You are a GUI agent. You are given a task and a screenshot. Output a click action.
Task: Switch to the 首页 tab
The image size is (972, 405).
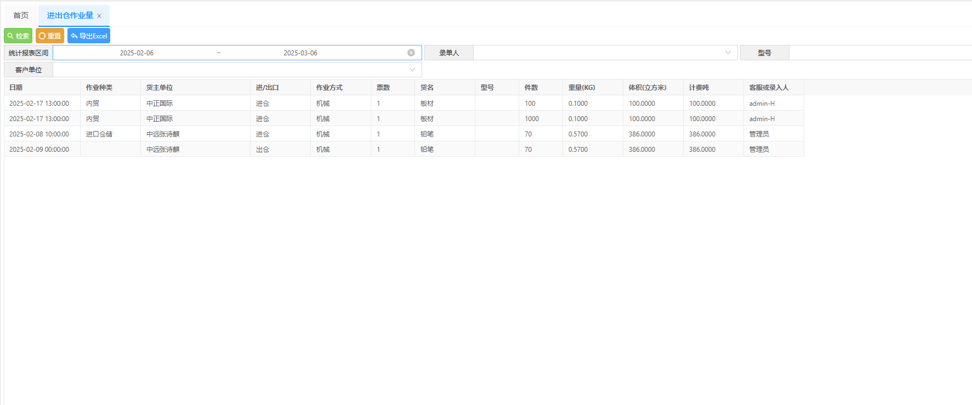pos(21,15)
